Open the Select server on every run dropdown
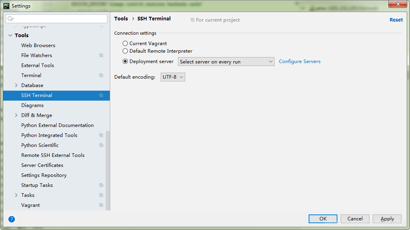 pyautogui.click(x=226, y=62)
